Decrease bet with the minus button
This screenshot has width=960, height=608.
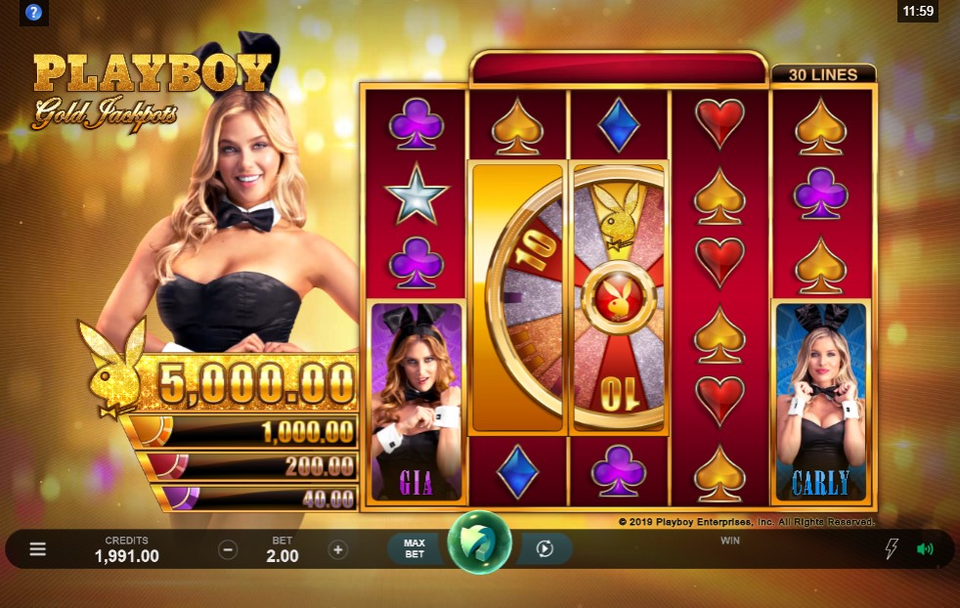click(228, 549)
